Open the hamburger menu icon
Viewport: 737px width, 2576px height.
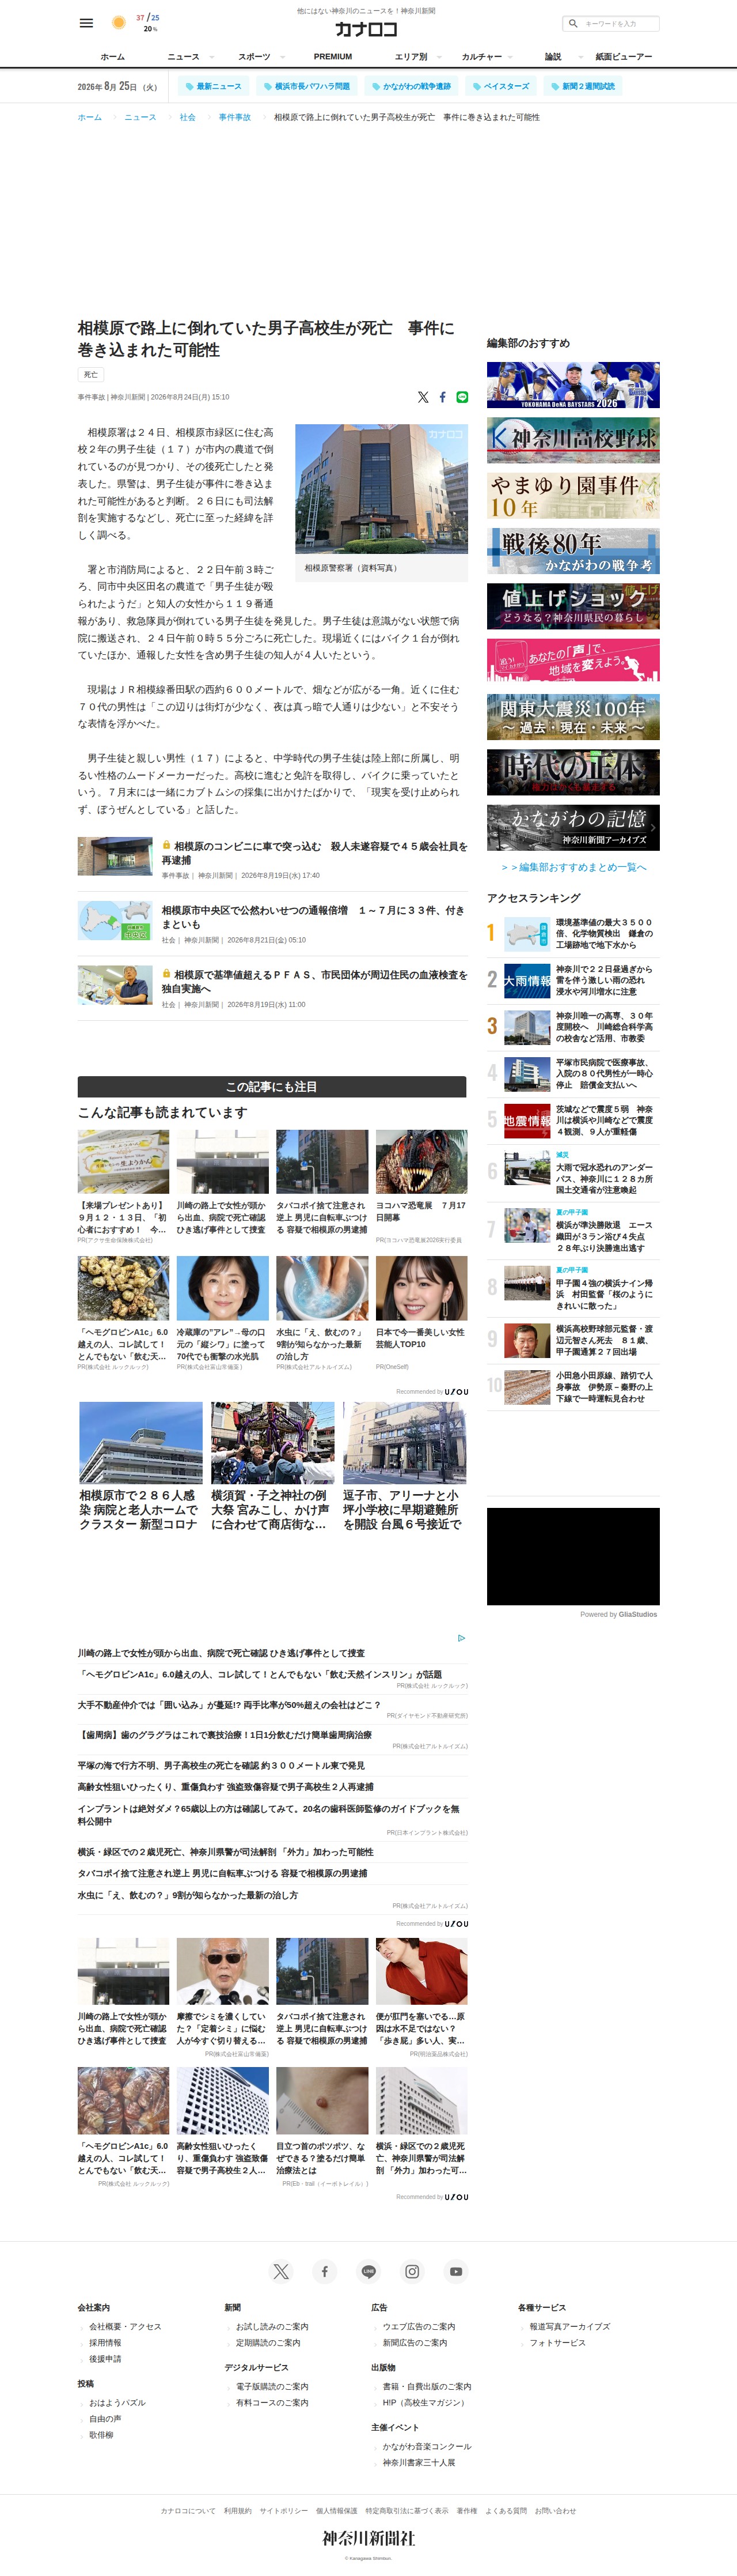click(87, 23)
